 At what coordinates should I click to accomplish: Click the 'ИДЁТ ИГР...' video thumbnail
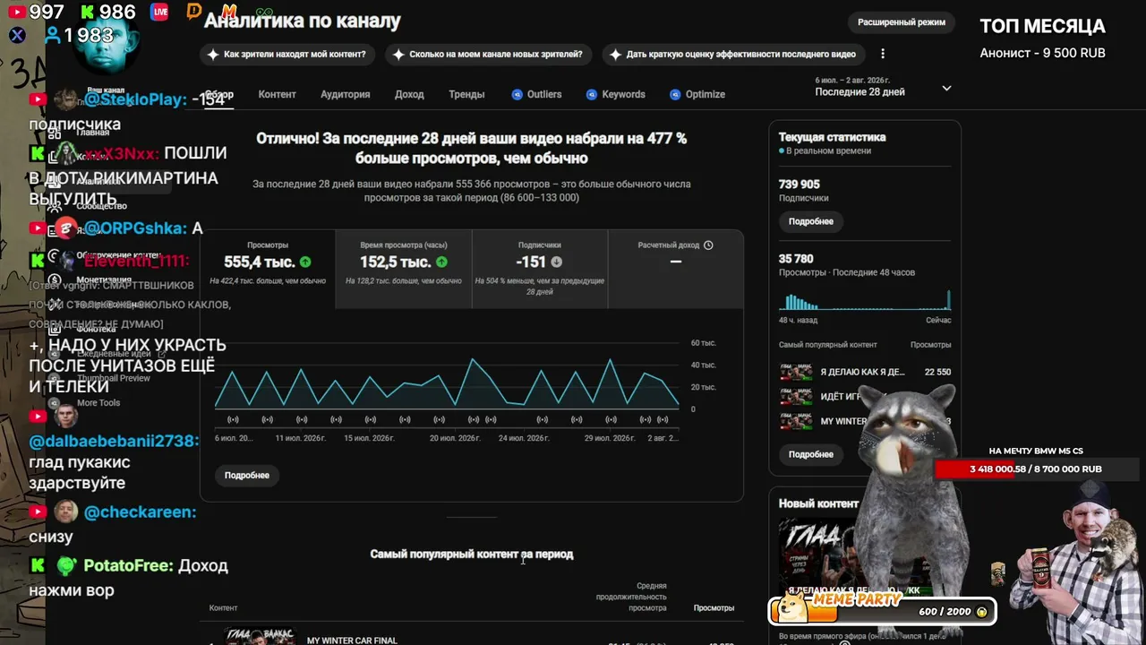[x=796, y=396]
